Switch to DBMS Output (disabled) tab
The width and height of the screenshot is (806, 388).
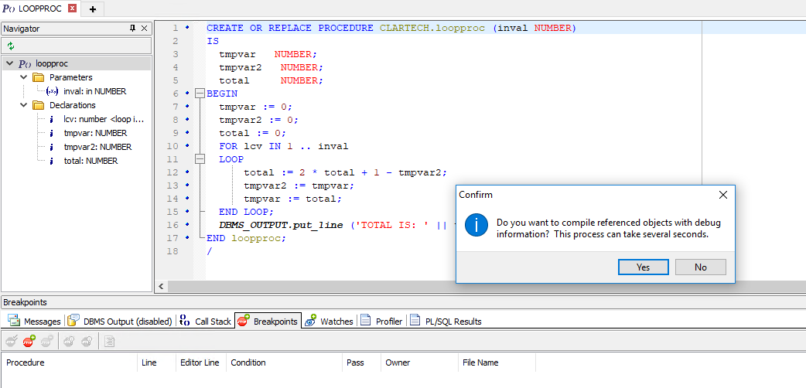tap(120, 322)
